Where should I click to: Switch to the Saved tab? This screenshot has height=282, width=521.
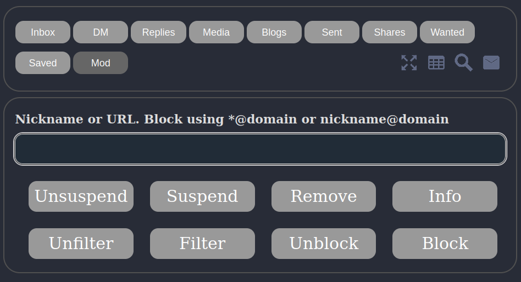(43, 63)
